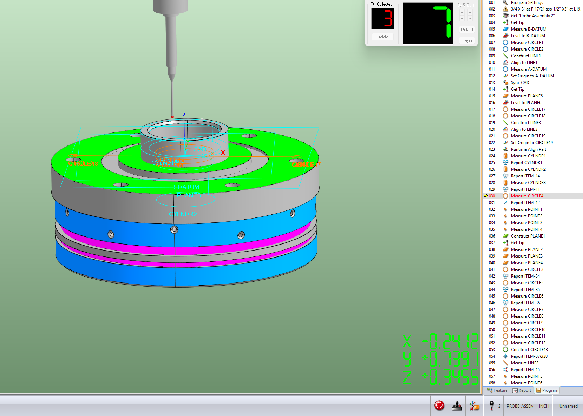Click the Report ITEM-37&38 position icon

point(505,356)
